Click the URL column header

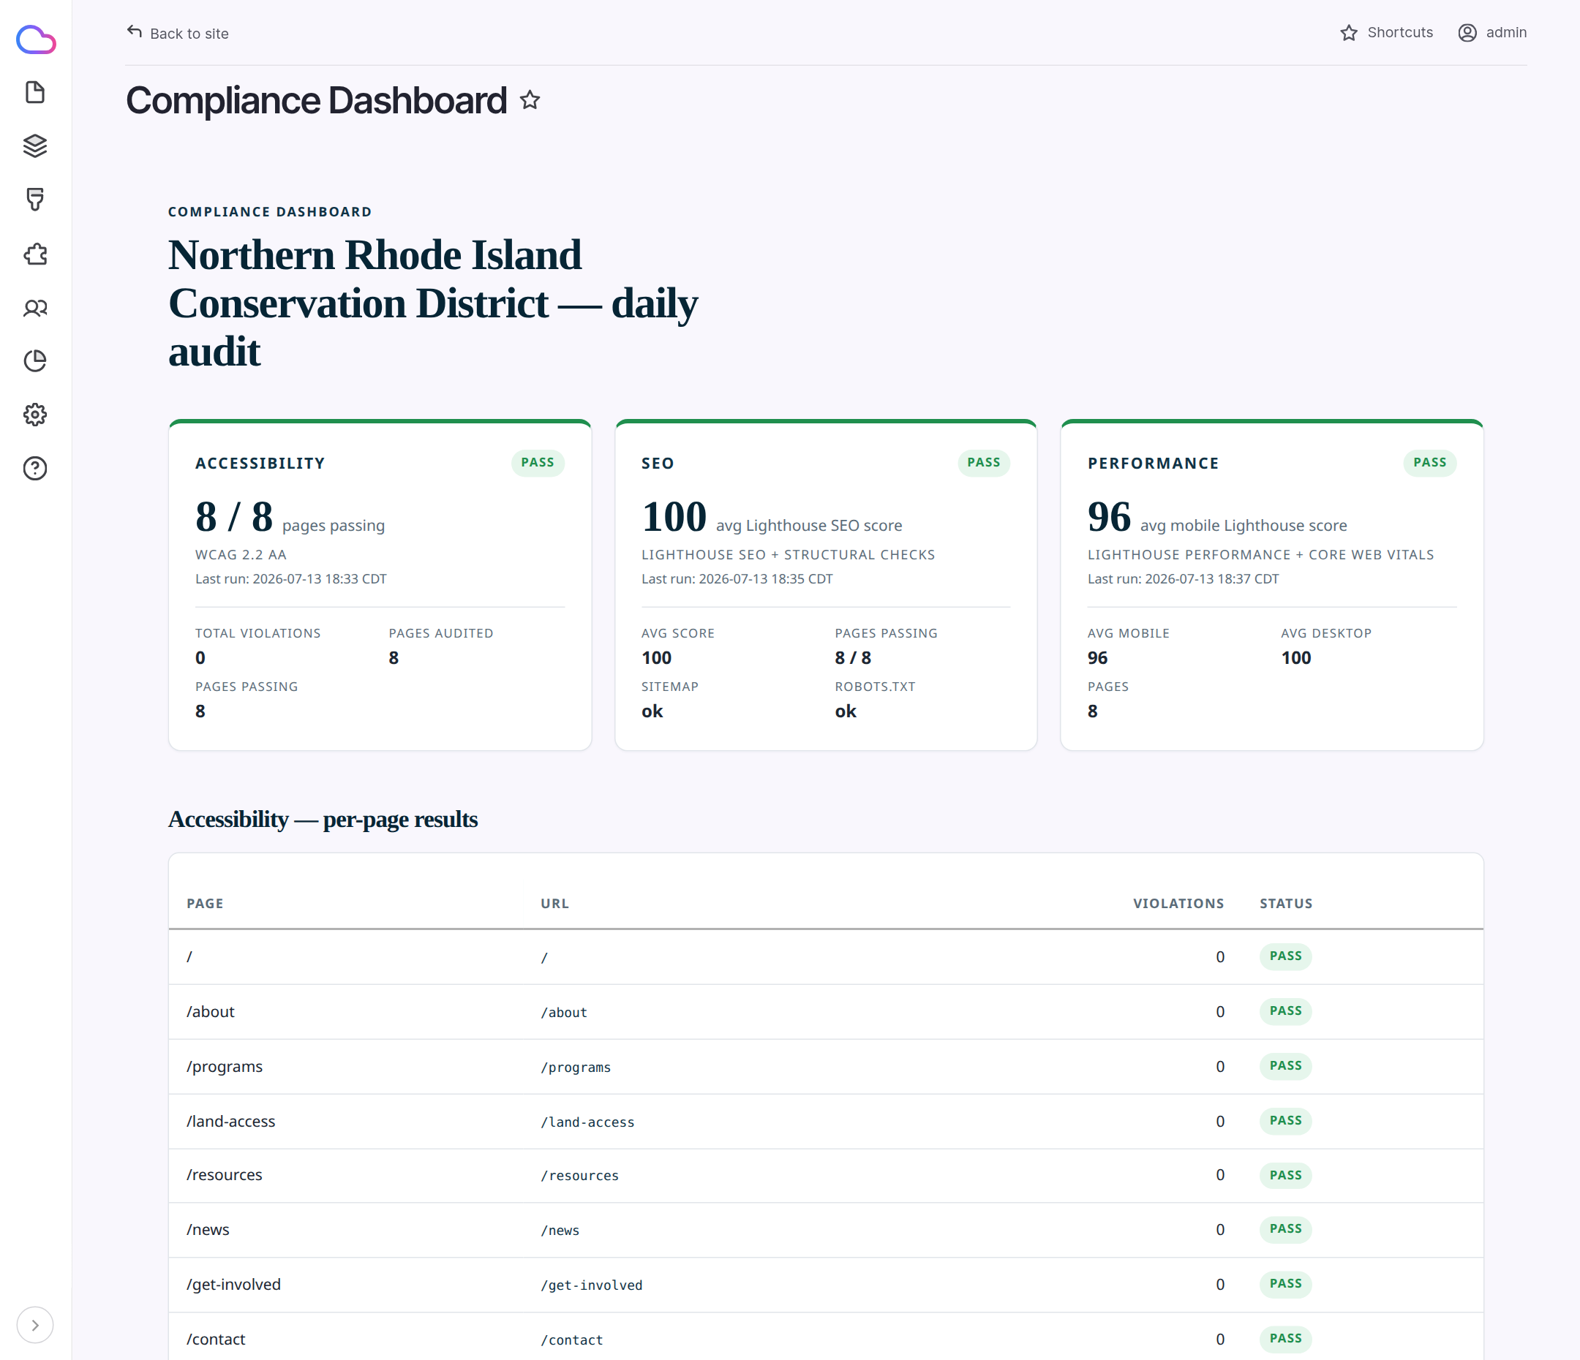[x=554, y=903]
